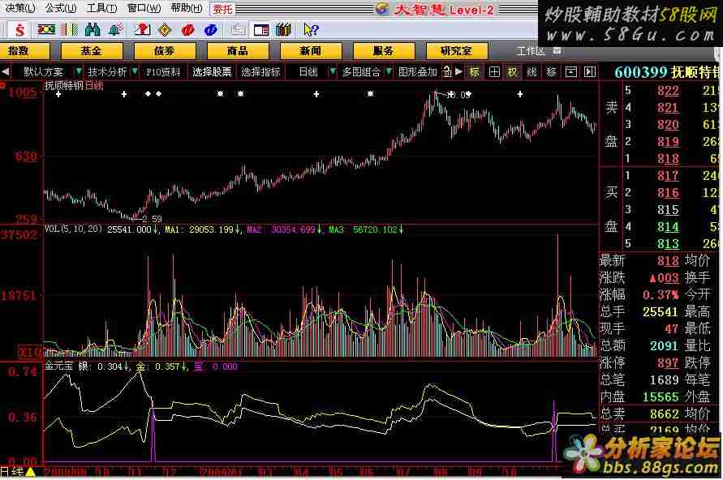Click the 总手 value 25541
The image size is (723, 480).
tap(660, 312)
